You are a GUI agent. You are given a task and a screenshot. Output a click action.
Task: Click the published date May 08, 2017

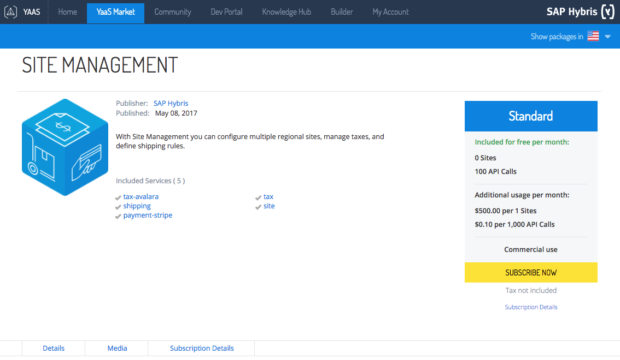tap(176, 113)
